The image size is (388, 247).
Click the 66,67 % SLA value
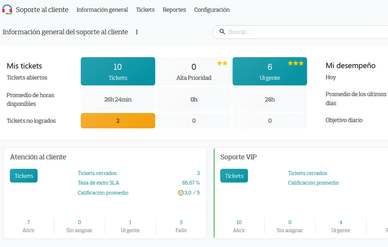[x=191, y=183]
